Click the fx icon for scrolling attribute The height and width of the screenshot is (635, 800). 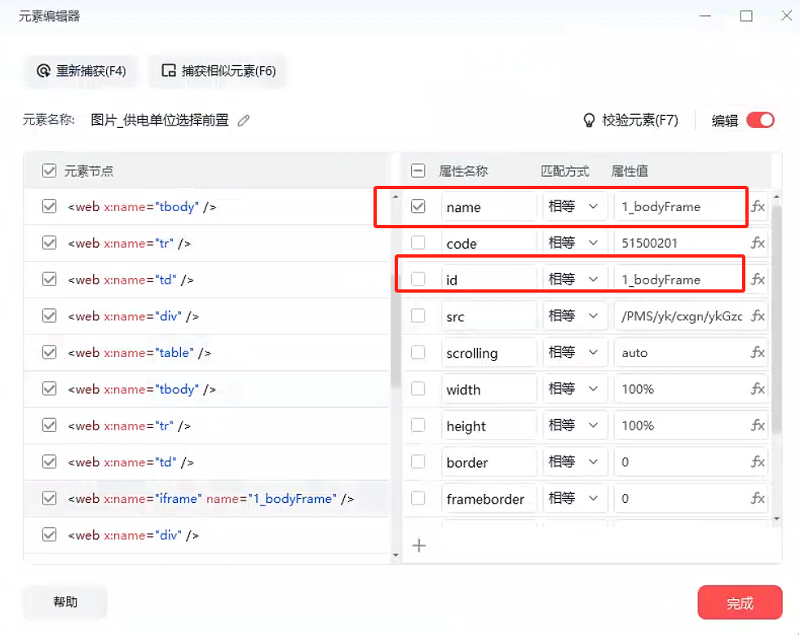tap(758, 352)
